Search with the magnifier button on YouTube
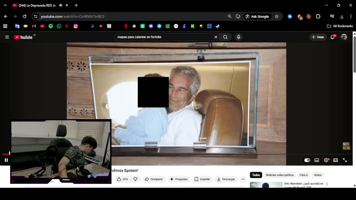The width and height of the screenshot is (356, 200). 225,37
